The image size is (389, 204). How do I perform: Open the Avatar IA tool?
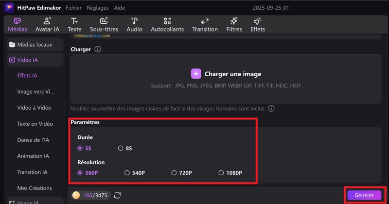pyautogui.click(x=47, y=24)
